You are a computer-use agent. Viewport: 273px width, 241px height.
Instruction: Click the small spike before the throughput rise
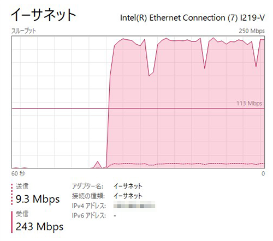98,164
